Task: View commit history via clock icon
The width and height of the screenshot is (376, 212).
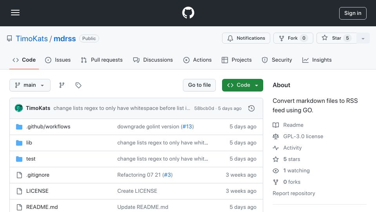Action: click(x=251, y=108)
